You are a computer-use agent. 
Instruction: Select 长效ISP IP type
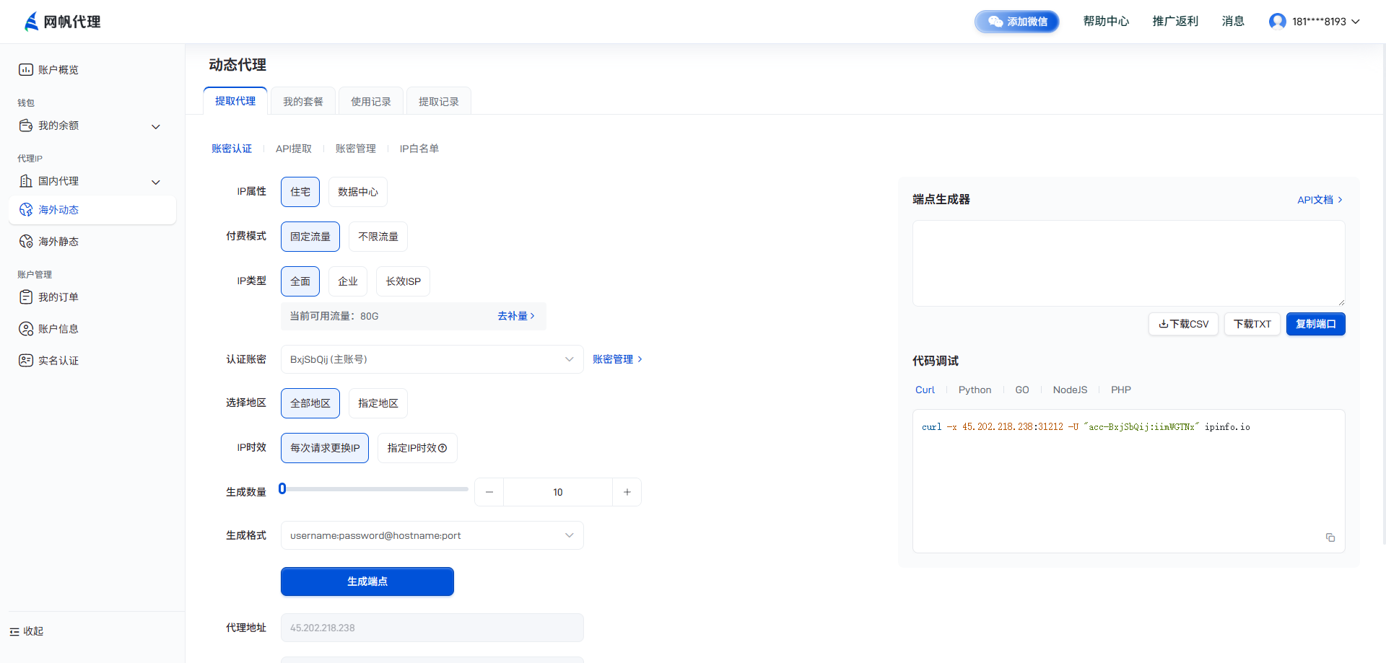pos(403,281)
